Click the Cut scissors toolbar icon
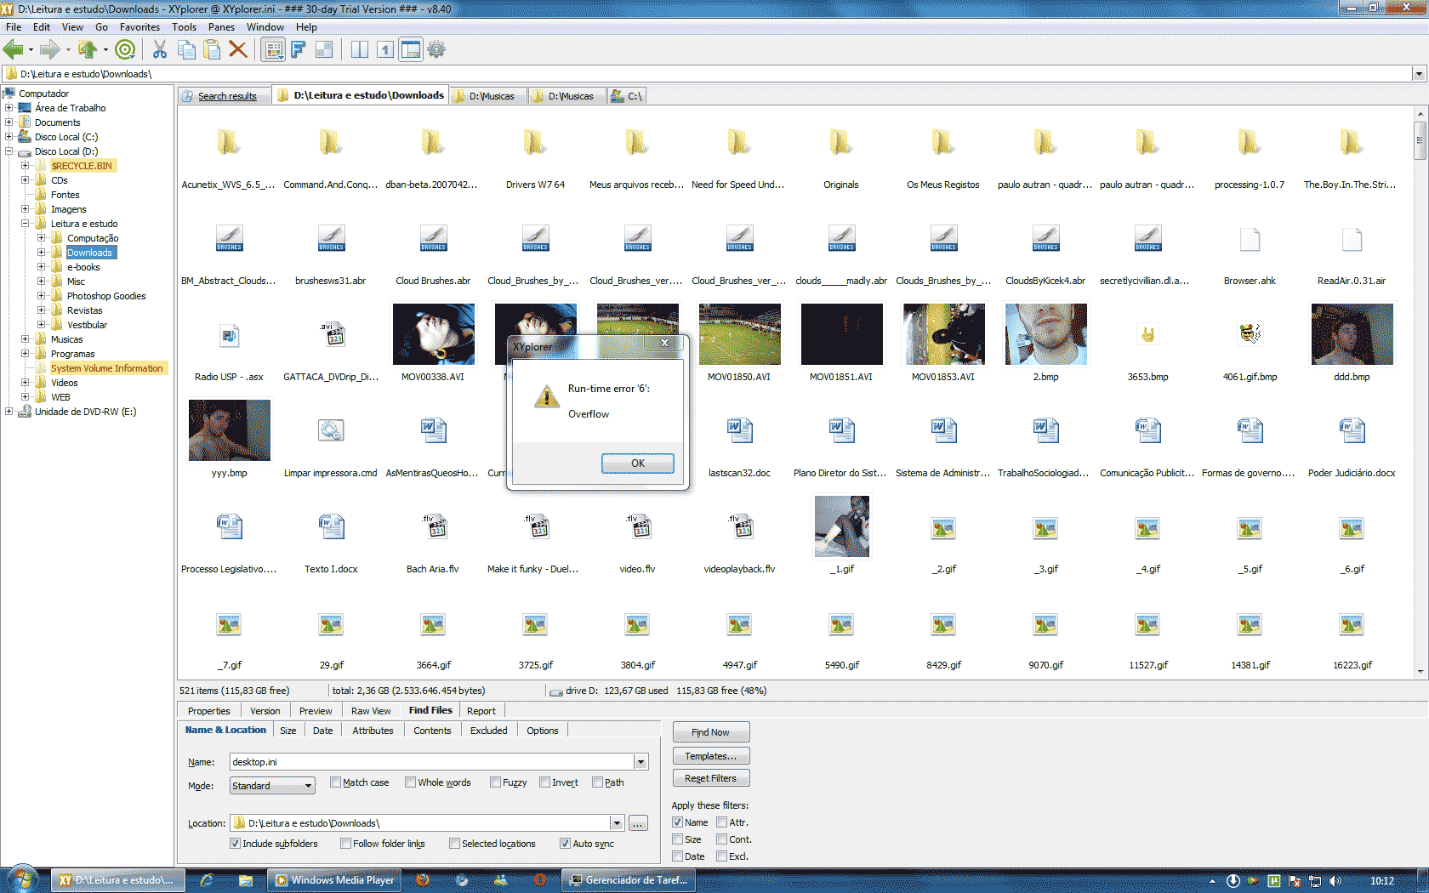Viewport: 1429px width, 893px height. click(160, 50)
